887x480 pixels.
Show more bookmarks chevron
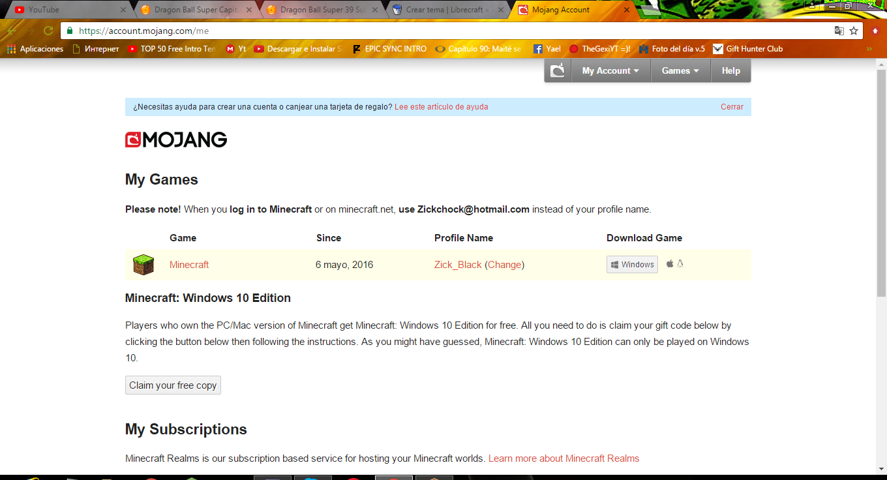[869, 49]
